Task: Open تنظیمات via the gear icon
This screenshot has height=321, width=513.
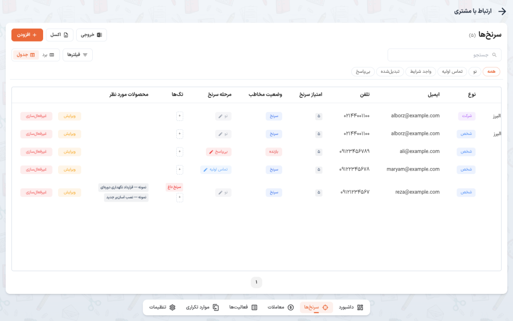Action: pos(172,307)
